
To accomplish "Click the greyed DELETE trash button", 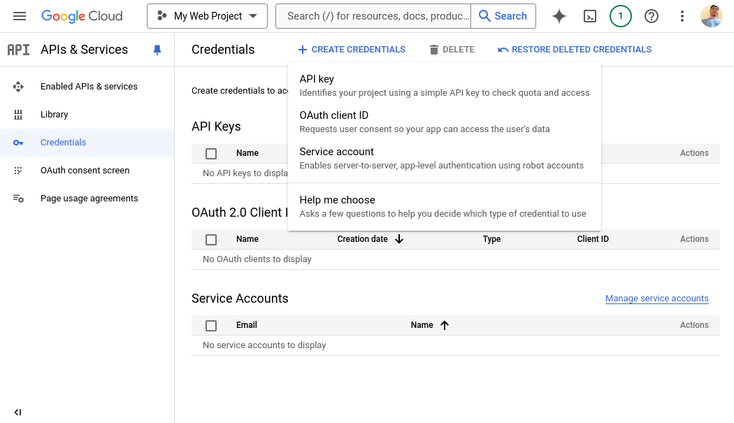I will pos(452,50).
